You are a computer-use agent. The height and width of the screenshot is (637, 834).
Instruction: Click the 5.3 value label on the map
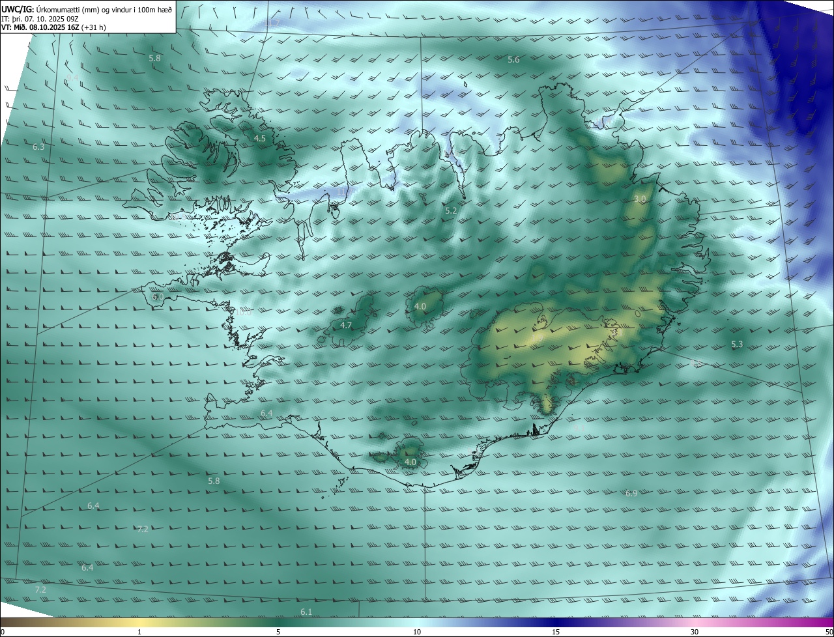(x=737, y=345)
